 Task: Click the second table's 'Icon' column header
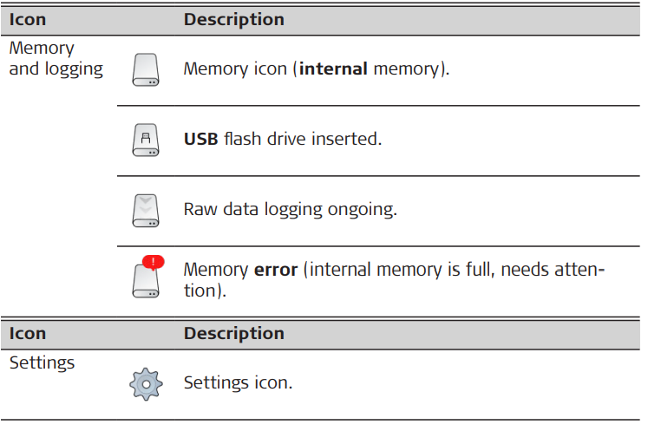tap(28, 334)
